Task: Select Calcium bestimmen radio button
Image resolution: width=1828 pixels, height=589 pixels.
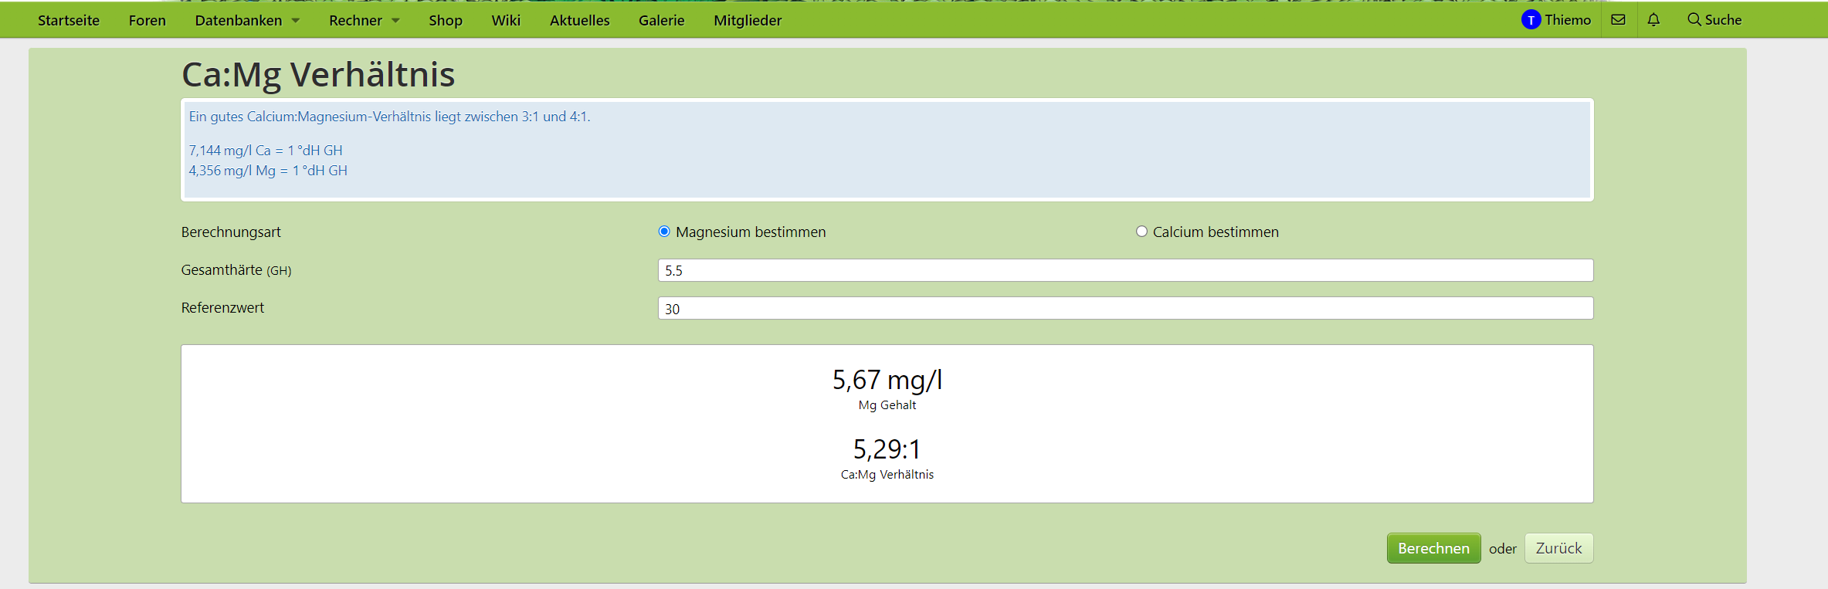Action: click(1141, 232)
